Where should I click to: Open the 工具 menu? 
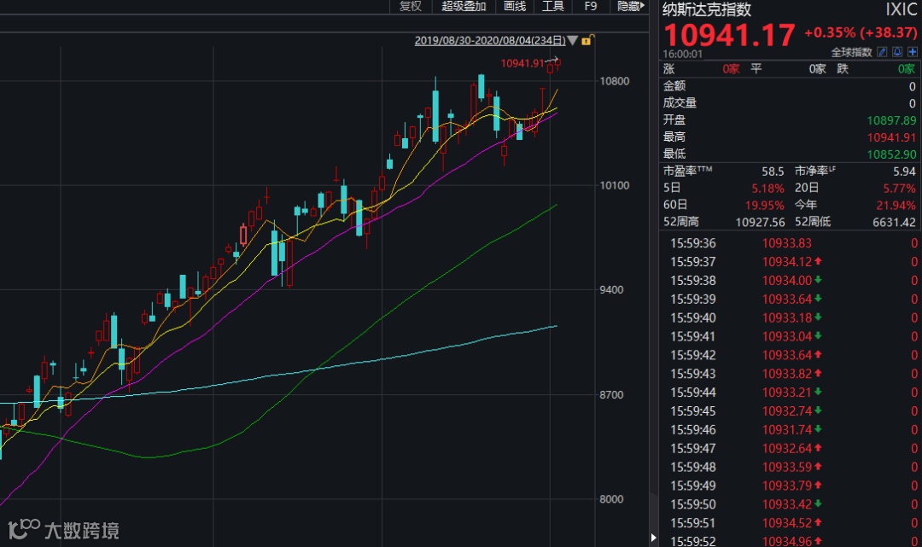552,6
